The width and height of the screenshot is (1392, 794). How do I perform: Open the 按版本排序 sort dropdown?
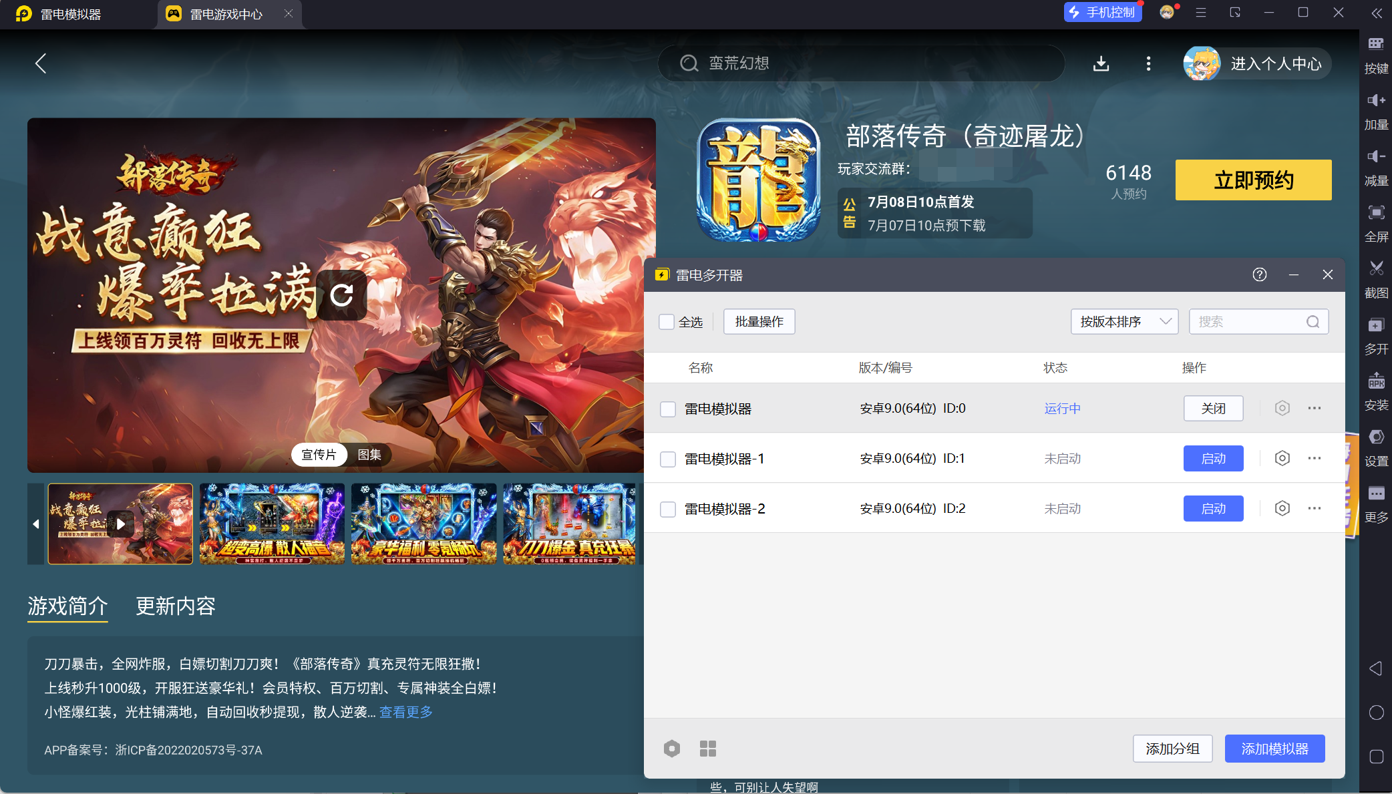tap(1124, 322)
